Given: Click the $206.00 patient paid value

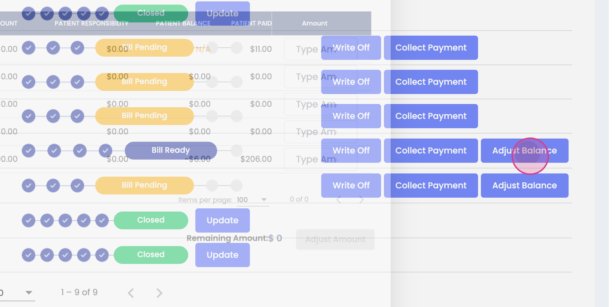Looking at the screenshot, I should point(256,159).
